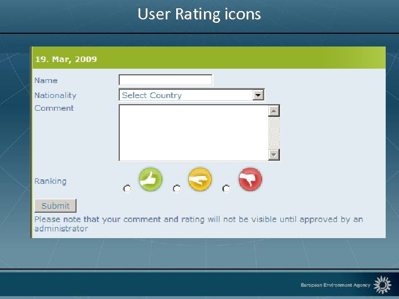
Task: Select the radio button beside thumbs-down
Action: point(226,189)
